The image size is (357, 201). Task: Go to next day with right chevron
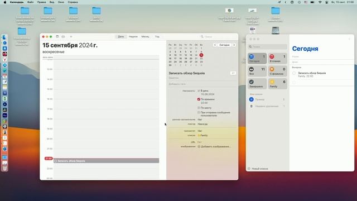234,45
